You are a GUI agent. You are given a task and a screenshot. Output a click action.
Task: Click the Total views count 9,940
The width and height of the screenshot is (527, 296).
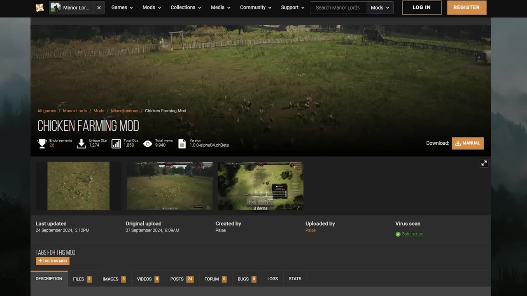tap(161, 145)
